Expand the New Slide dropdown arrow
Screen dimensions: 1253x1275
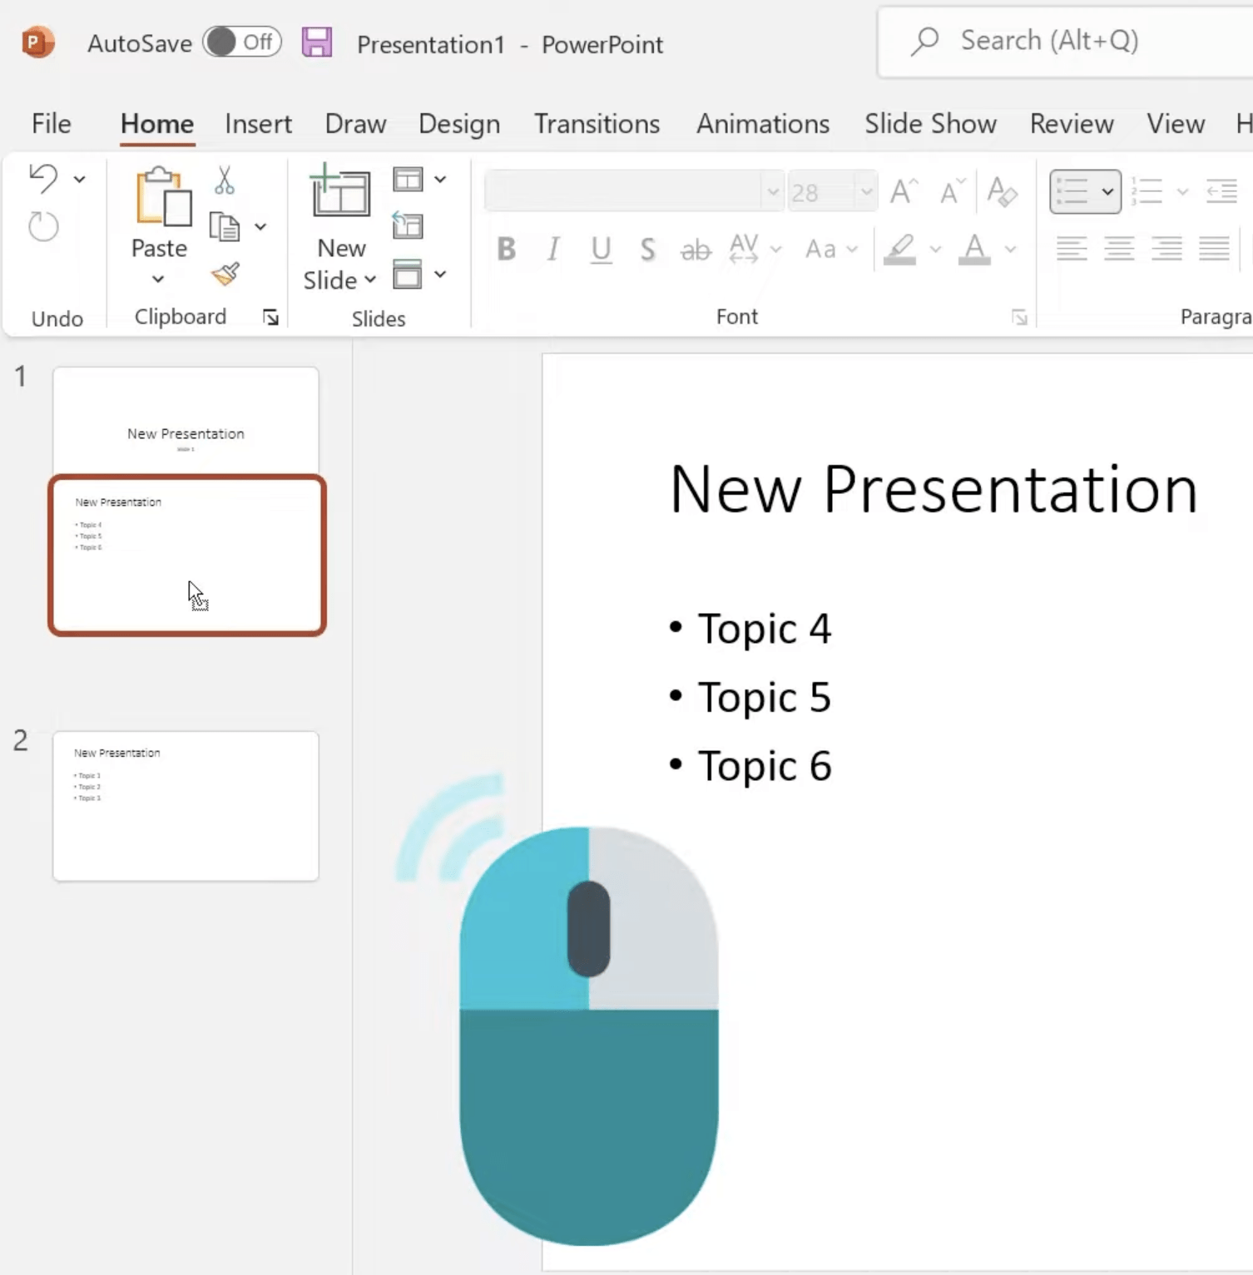point(370,279)
